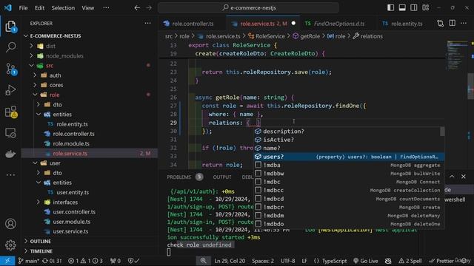
Task: Open the PROBLEMS panel tab
Action: tap(179, 177)
